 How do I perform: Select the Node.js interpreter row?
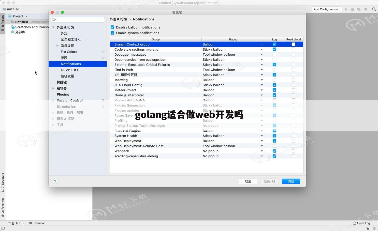coord(206,95)
